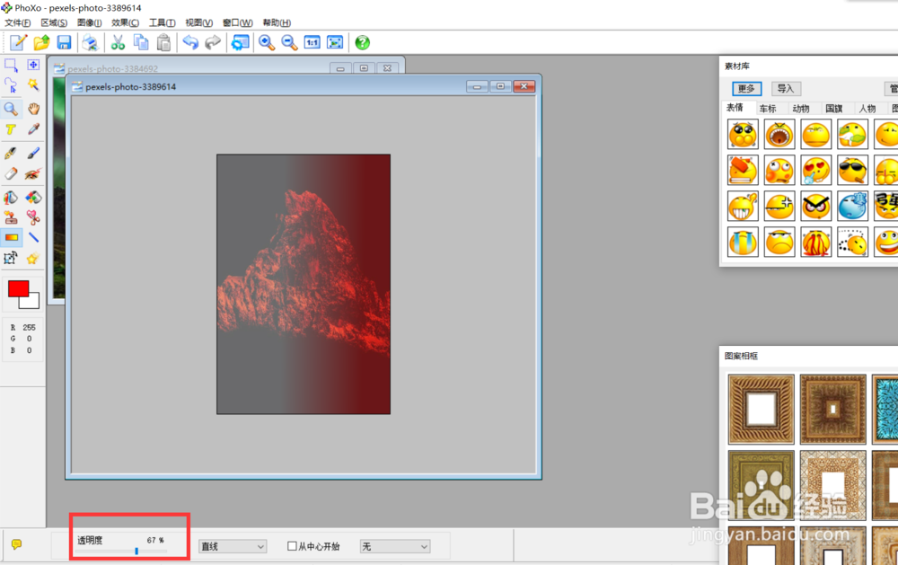
Task: Open the 效果 menu
Action: point(125,23)
